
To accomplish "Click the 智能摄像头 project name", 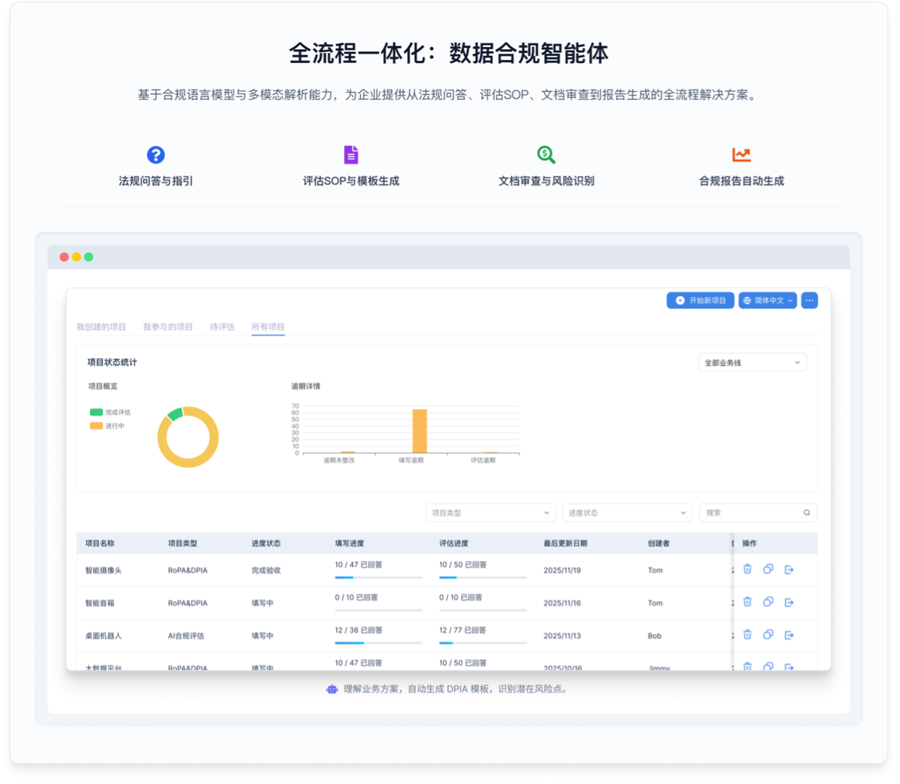I will (103, 571).
